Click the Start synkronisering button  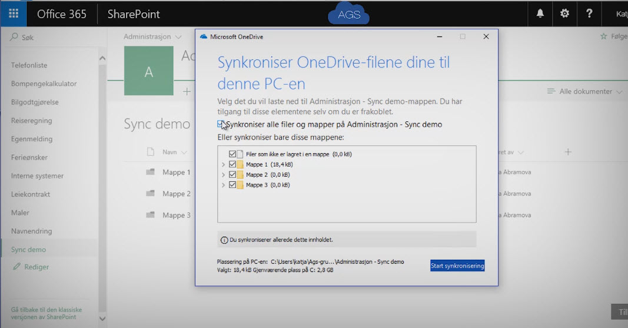[x=457, y=266]
